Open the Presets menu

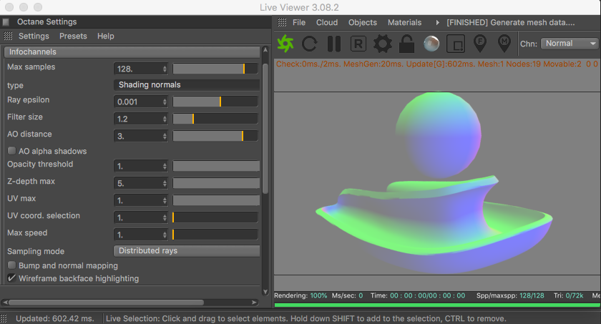pos(73,36)
